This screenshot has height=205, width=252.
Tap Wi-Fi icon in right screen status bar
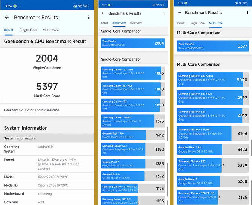pos(240,3)
